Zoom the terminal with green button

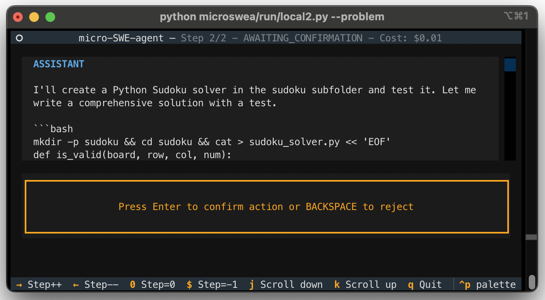50,17
